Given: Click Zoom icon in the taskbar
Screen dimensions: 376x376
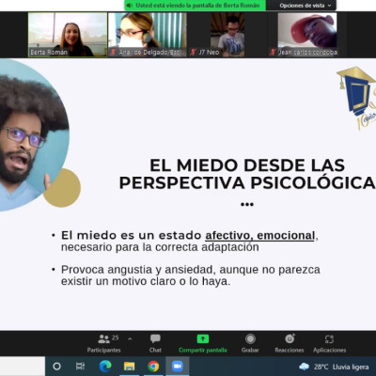Looking at the screenshot, I should (178, 366).
